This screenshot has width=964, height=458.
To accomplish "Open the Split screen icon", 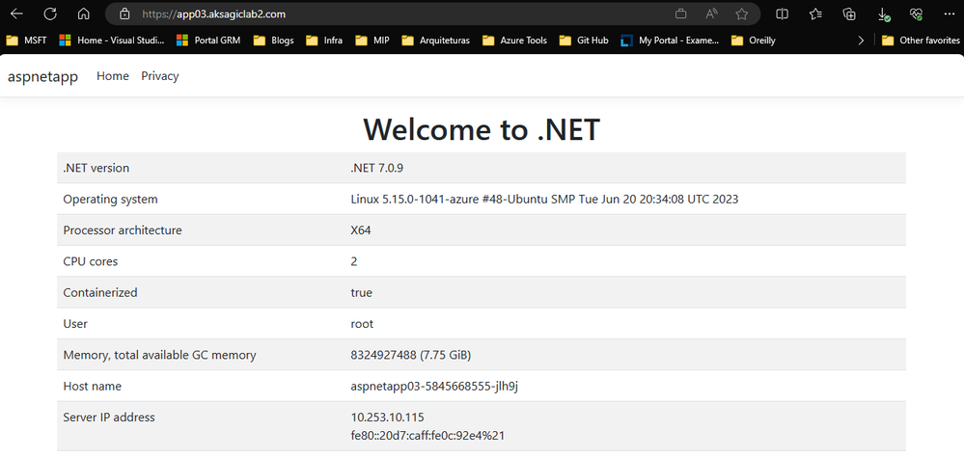I will (782, 13).
